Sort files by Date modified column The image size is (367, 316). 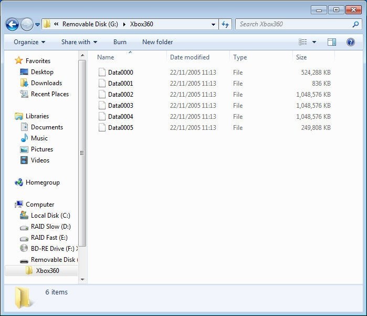[x=190, y=57]
